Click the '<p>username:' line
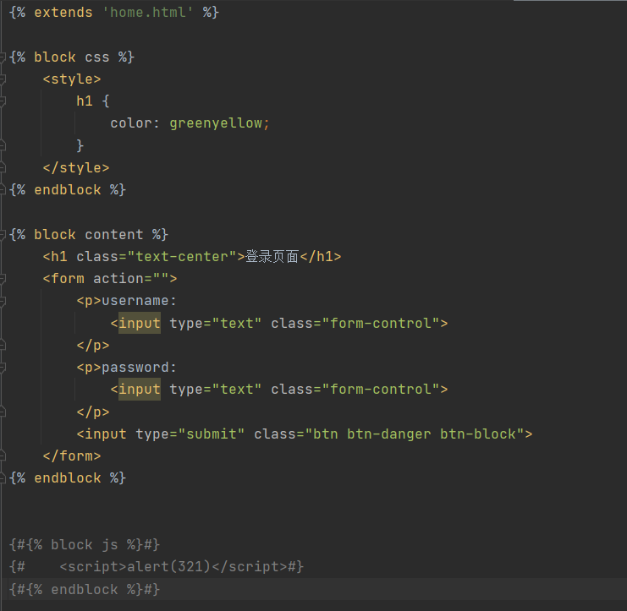627x611 pixels. click(x=126, y=301)
